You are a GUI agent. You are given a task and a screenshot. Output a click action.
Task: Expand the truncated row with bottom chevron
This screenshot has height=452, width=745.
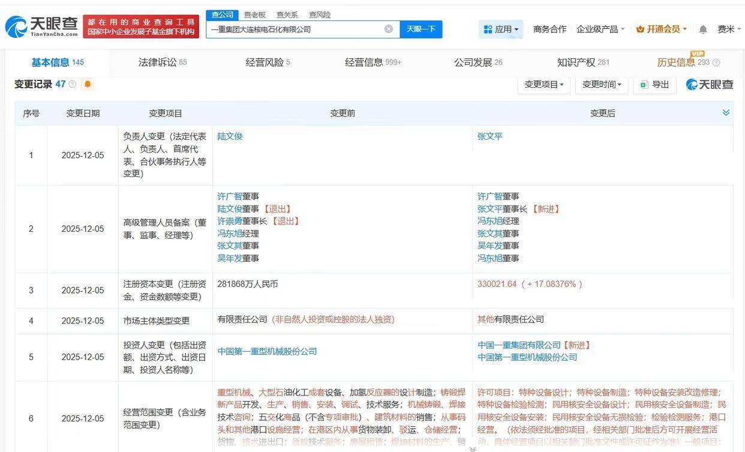473,448
